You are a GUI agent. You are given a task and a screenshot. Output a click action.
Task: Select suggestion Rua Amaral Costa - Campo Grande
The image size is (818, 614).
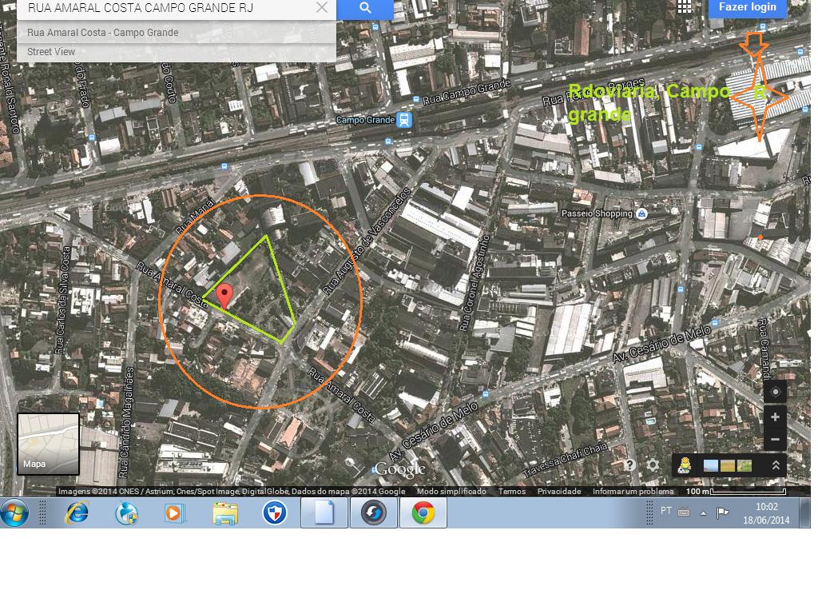coord(177,32)
